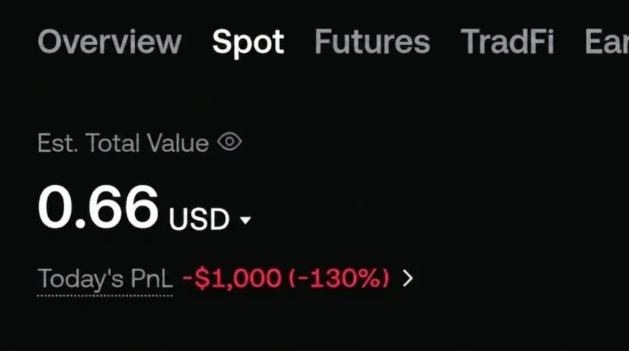Show spot wallet assets tab
Screen dimensions: 629x351
coord(248,44)
